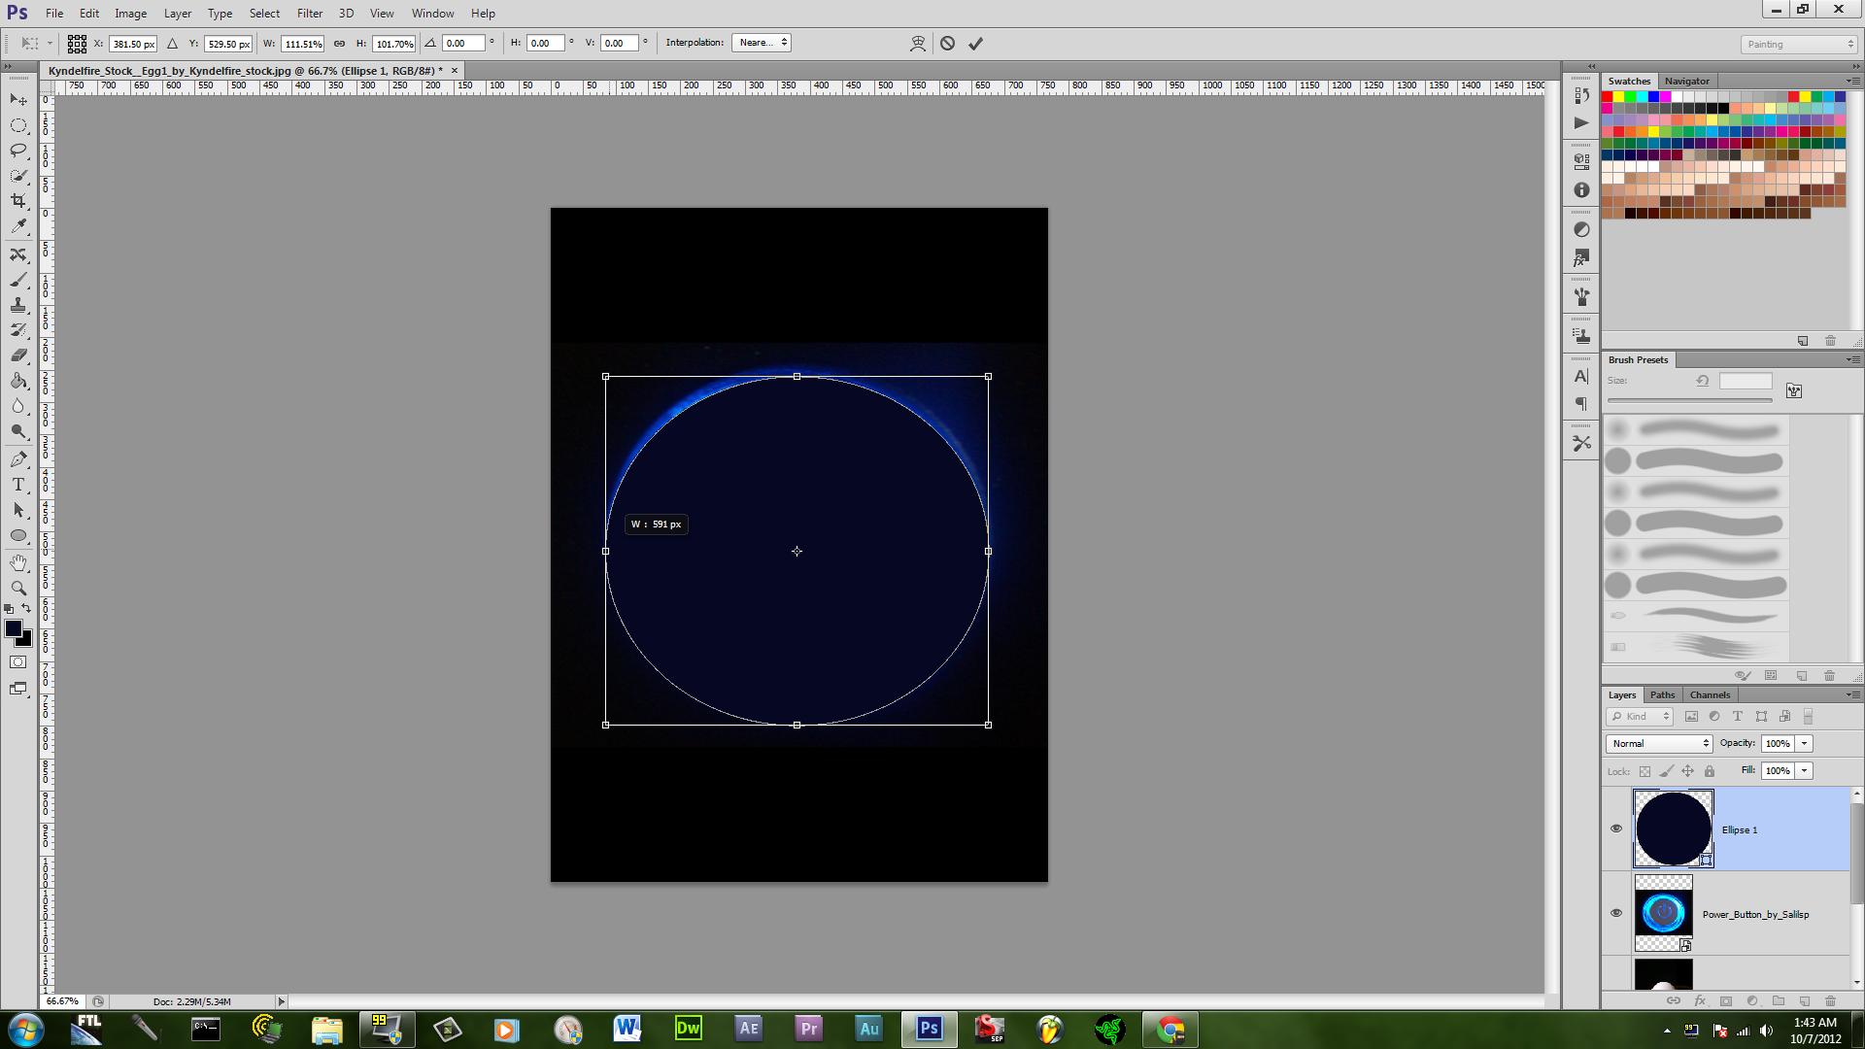Open the Opacity slider dropdown arrow
This screenshot has width=1865, height=1049.
point(1805,744)
